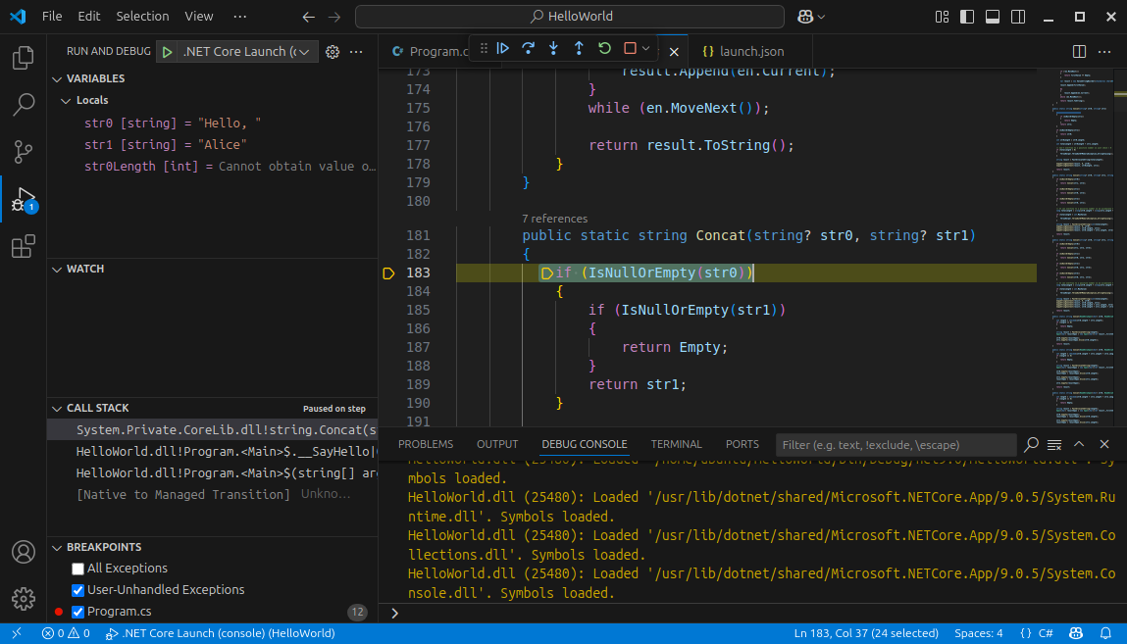1127x644 pixels.
Task: Step Over in debug toolbar
Action: (x=529, y=48)
